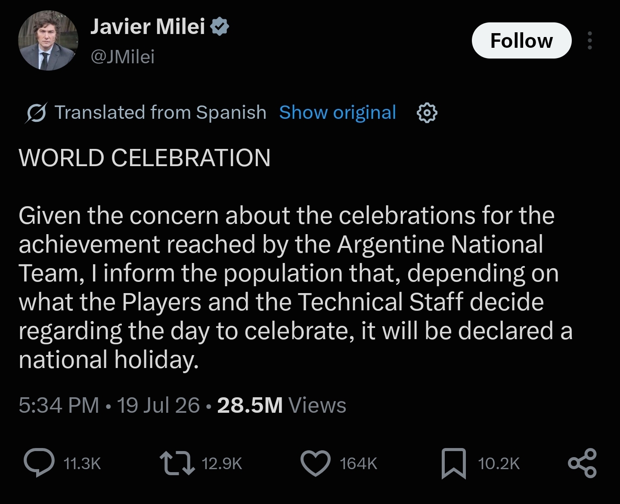Click the Translated from Spanish label
620x504 pixels.
point(160,112)
